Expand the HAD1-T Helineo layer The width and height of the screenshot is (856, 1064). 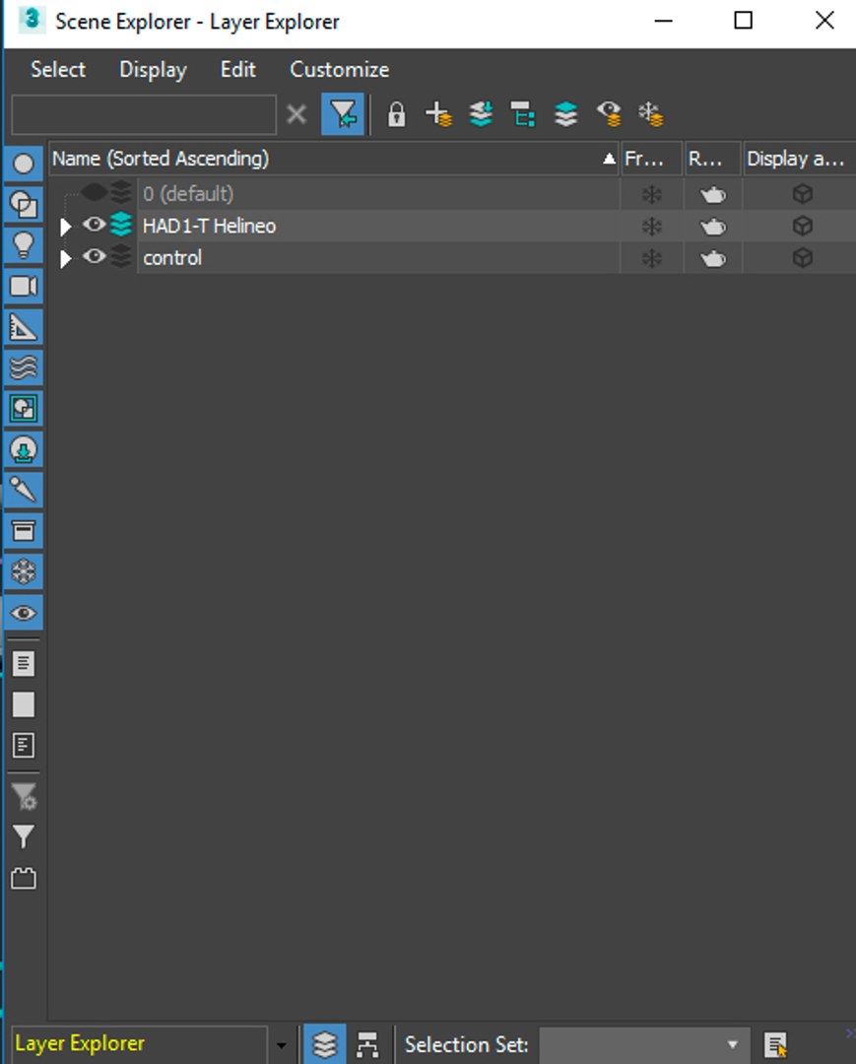pyautogui.click(x=65, y=227)
